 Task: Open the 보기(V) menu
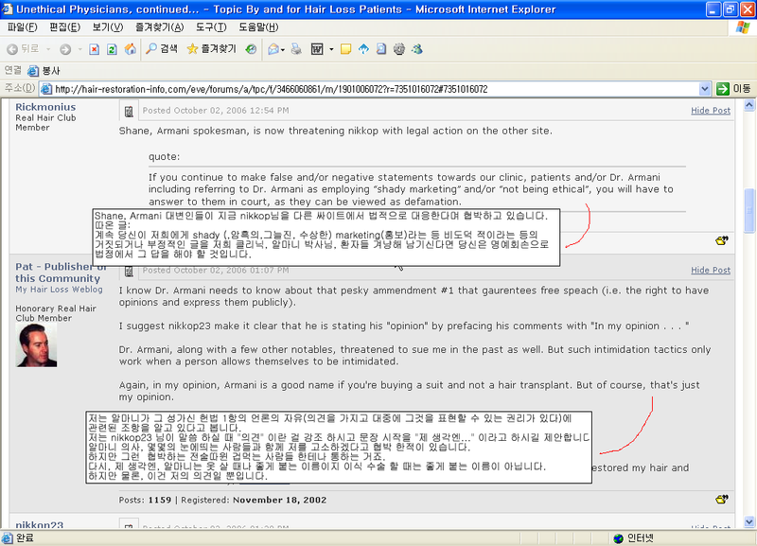pos(108,27)
